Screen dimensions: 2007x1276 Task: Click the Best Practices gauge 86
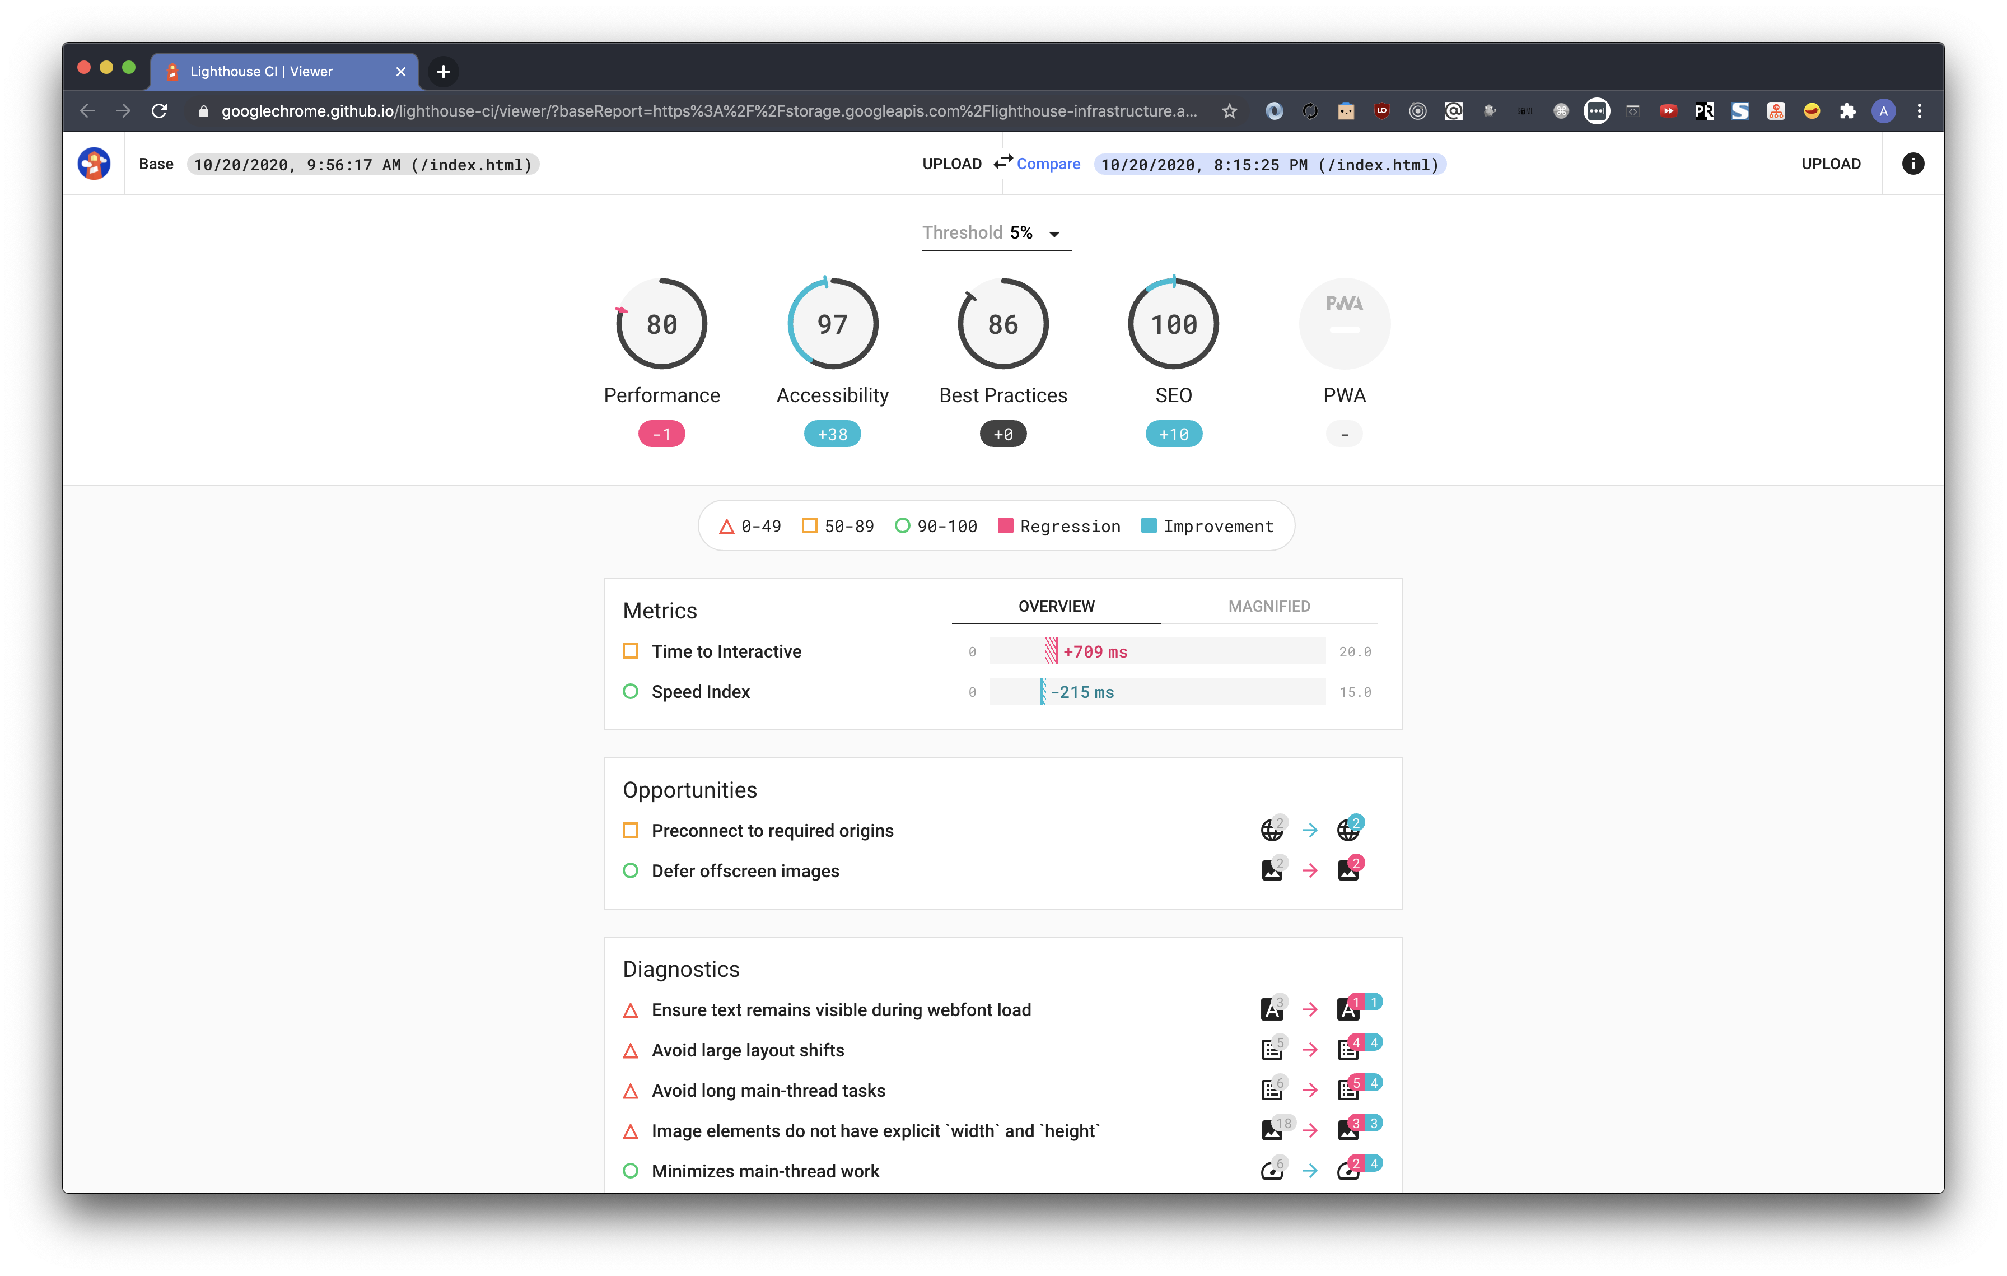tap(1003, 323)
